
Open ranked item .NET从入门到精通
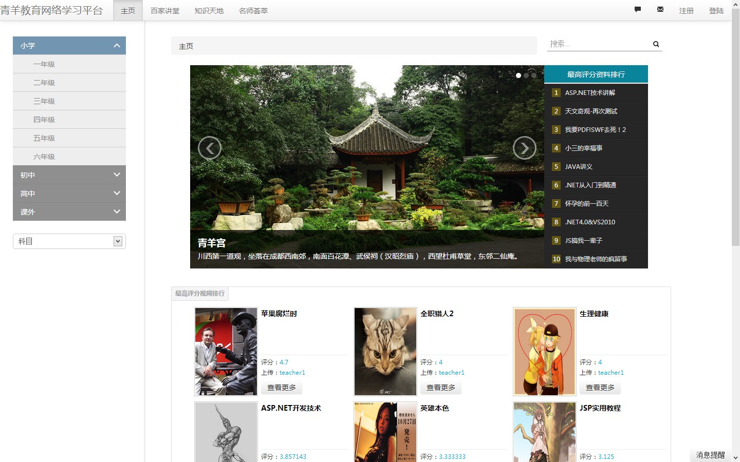pos(590,185)
